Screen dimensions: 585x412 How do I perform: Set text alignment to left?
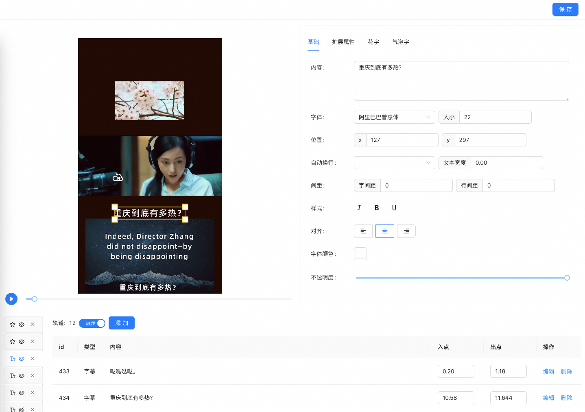click(363, 231)
